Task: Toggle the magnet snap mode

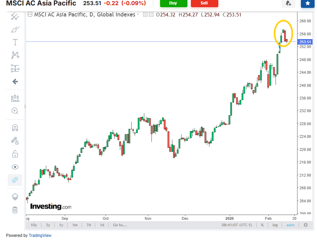Action: tap(15, 128)
